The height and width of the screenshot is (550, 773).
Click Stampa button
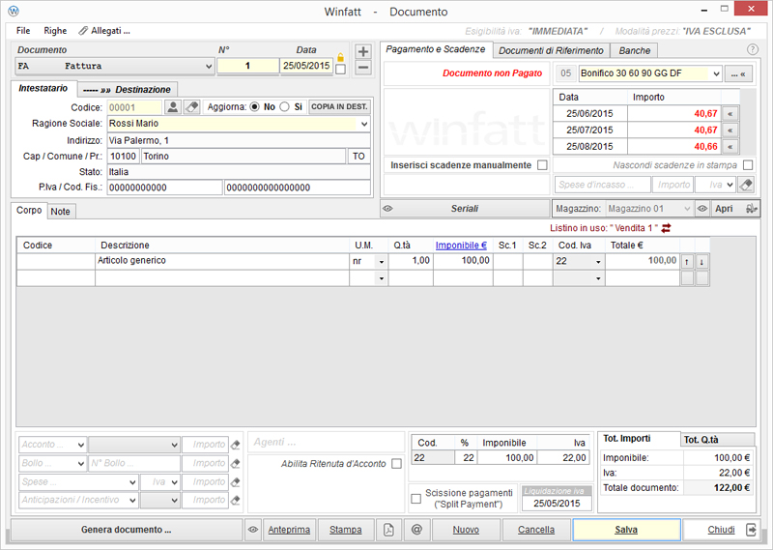[346, 530]
